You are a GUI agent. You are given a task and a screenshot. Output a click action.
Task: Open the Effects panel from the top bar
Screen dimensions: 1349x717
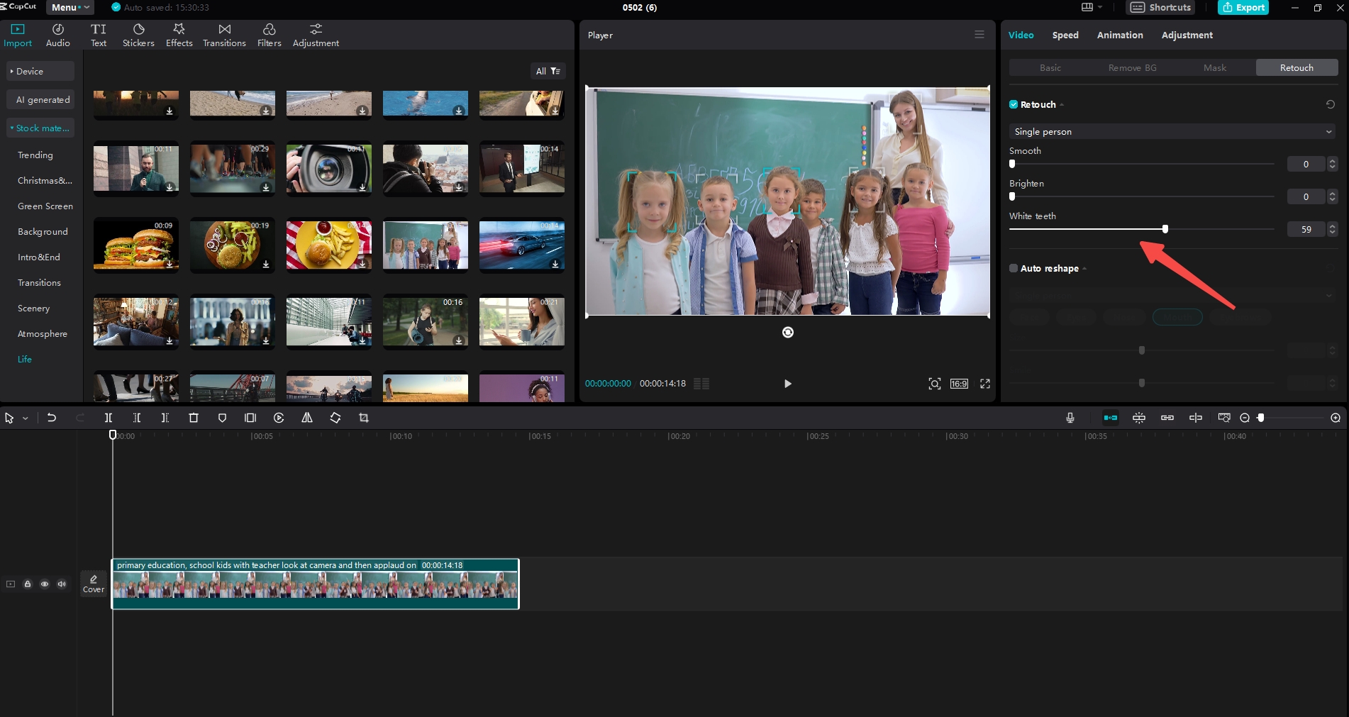179,34
